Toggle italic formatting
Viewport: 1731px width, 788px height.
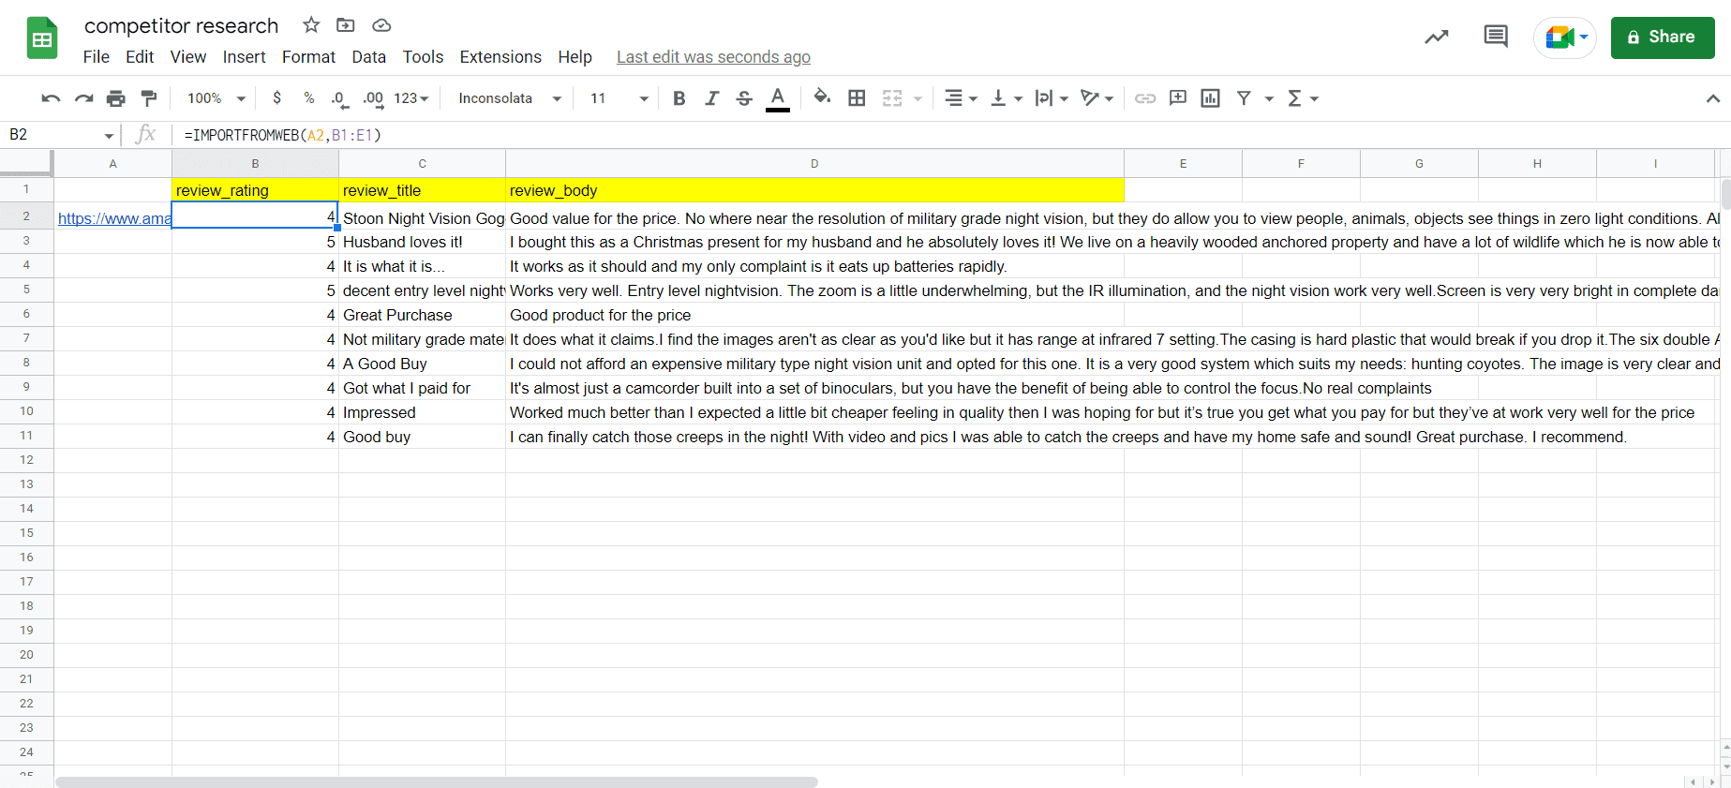pyautogui.click(x=711, y=98)
